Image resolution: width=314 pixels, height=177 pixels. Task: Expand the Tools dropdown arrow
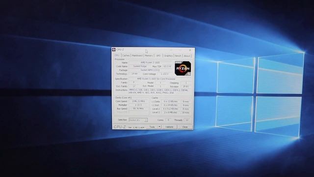tap(159, 127)
